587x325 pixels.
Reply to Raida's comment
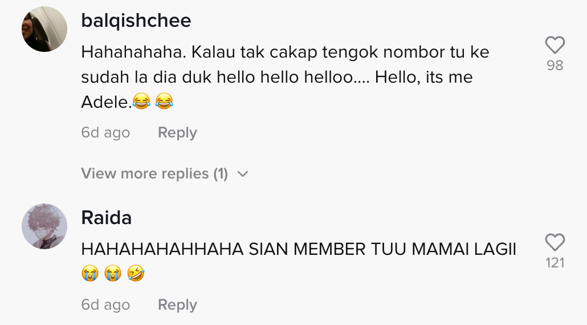[x=177, y=305]
